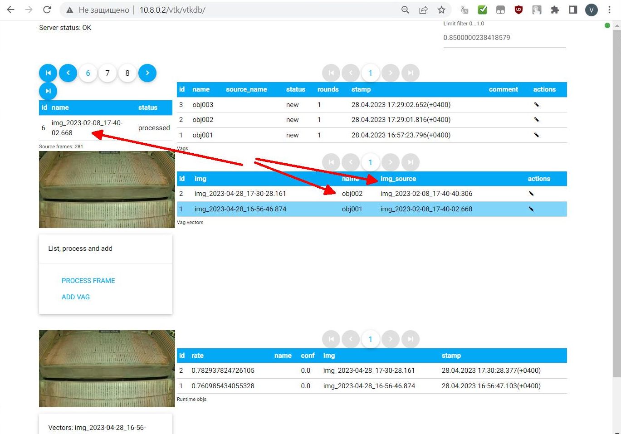Open the Extensions puzzle menu
Screen dimensions: 621x434
555,10
